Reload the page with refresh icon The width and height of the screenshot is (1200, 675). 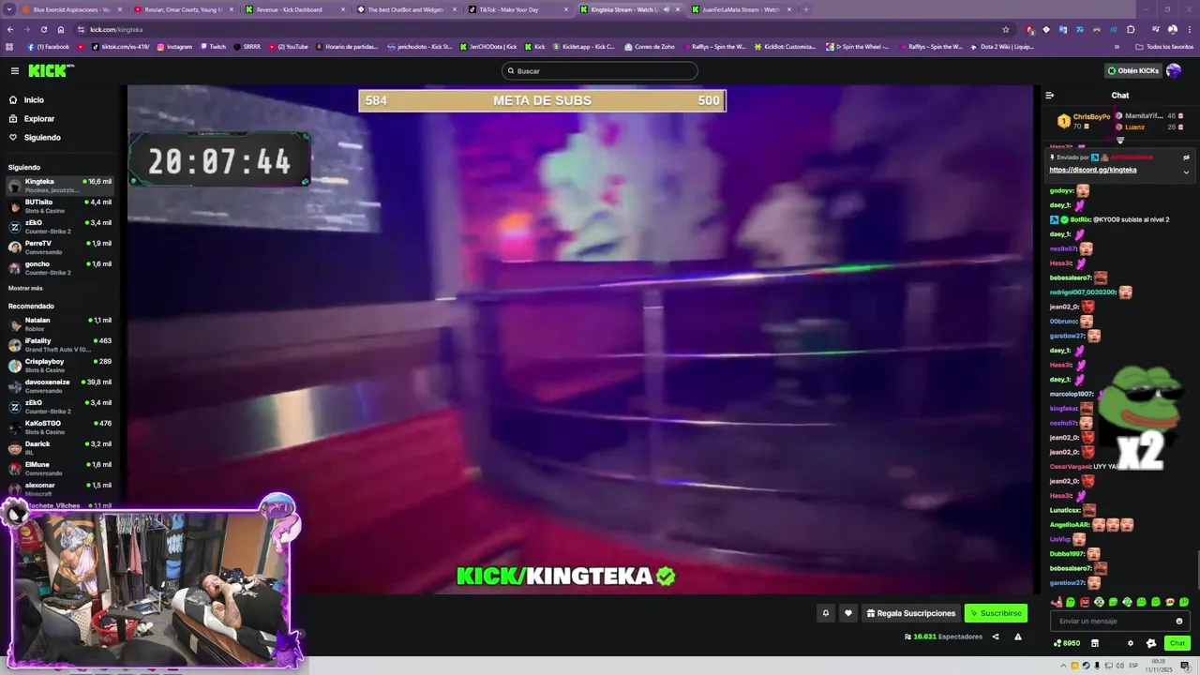(x=45, y=29)
